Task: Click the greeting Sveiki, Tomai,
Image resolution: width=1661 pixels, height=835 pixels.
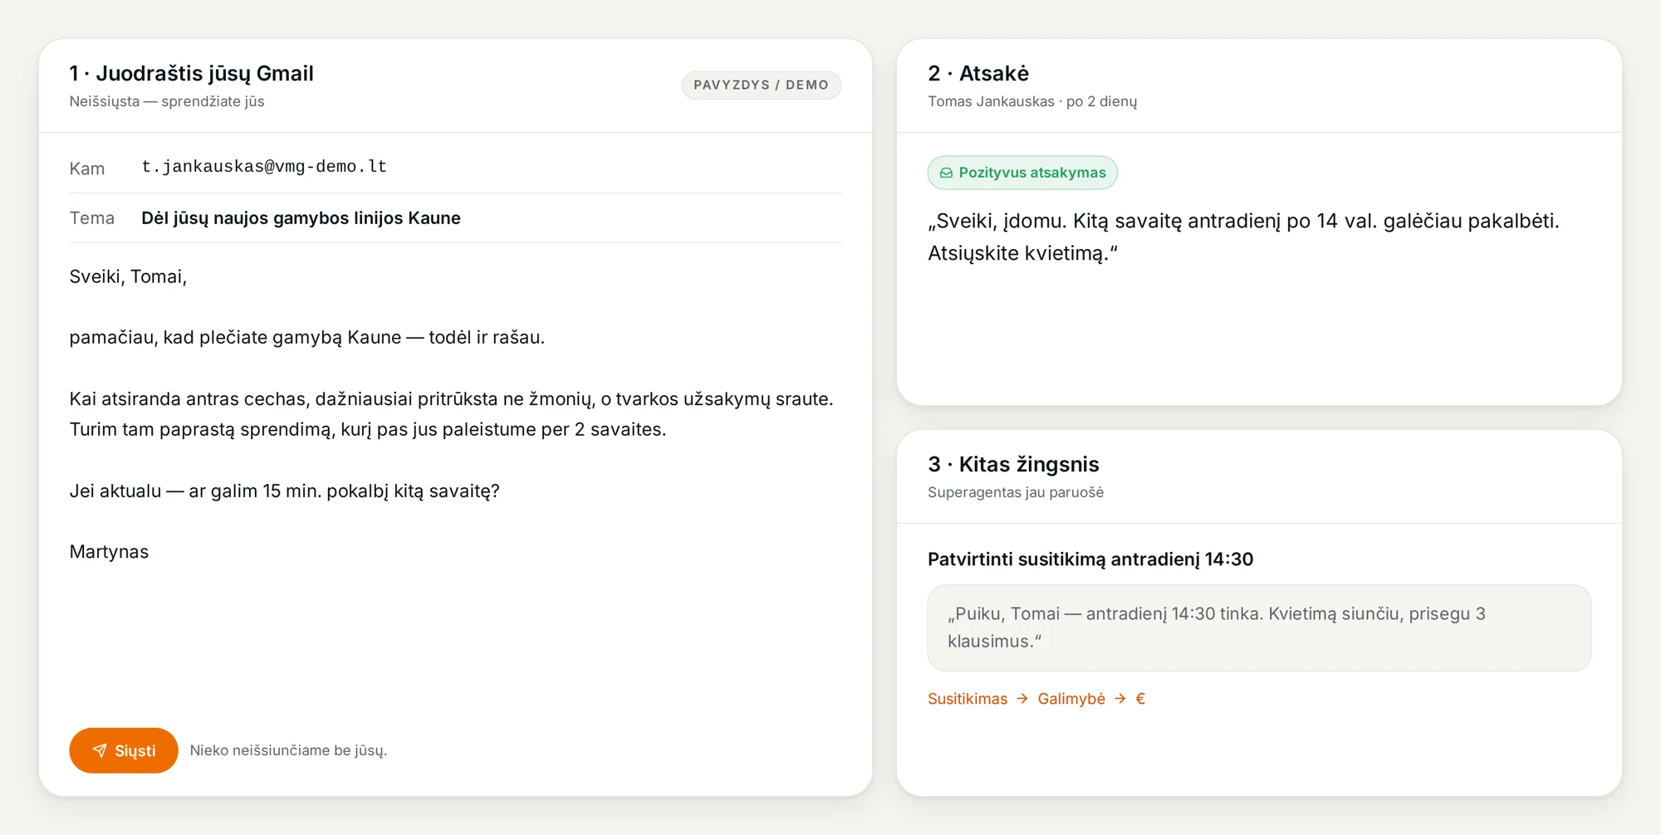Action: (x=128, y=276)
